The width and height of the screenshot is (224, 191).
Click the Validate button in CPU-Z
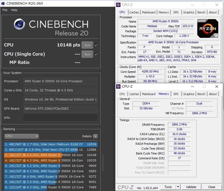191,187
